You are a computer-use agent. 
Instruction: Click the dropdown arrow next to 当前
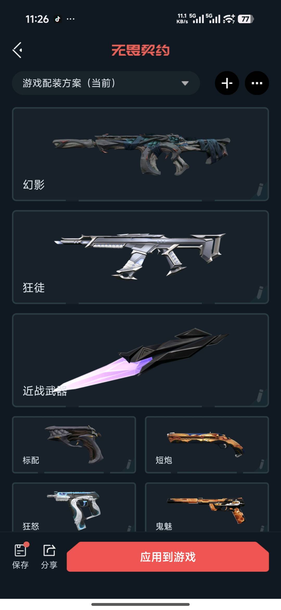185,83
